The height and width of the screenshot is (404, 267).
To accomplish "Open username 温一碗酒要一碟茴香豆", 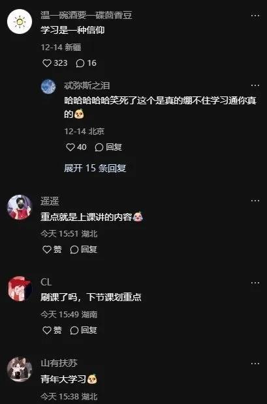I will (x=86, y=15).
